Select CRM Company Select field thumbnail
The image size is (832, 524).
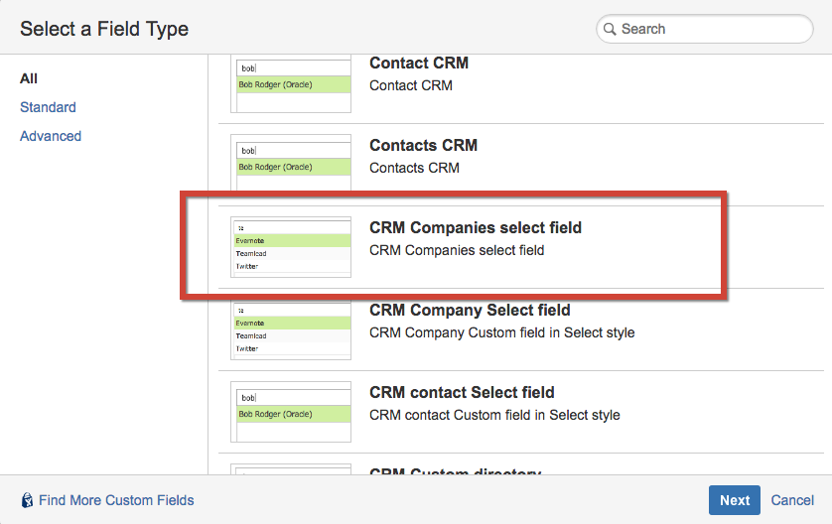(291, 328)
